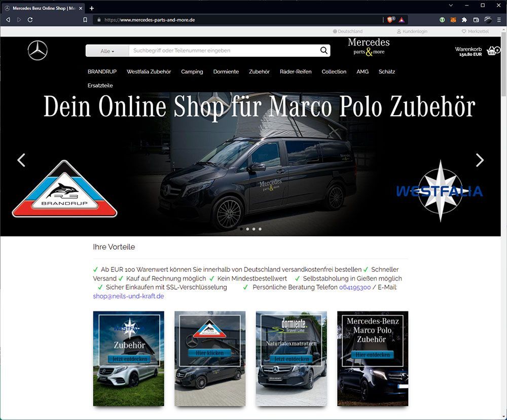Viewport: 507px width, 420px height.
Task: Select the third carousel dot indicator
Action: click(x=254, y=229)
